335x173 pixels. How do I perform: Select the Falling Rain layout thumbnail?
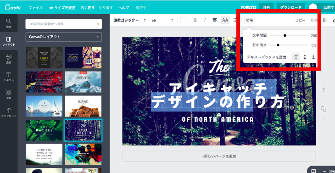coord(44,155)
